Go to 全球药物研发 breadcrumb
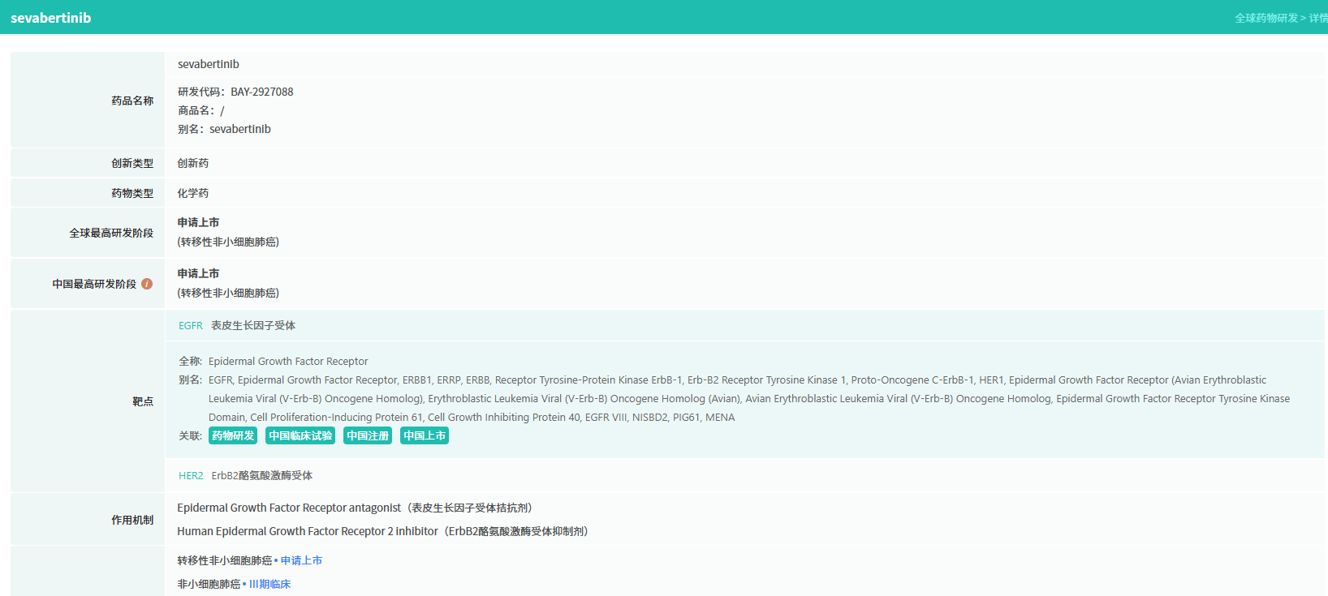This screenshot has height=596, width=1328. [1265, 18]
